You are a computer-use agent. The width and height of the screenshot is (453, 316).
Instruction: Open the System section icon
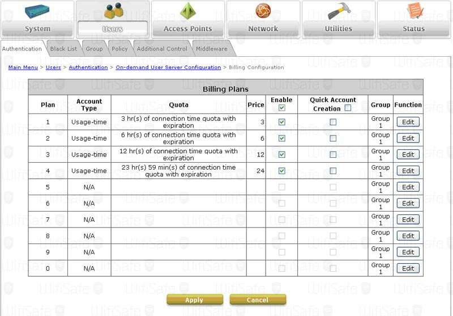[x=37, y=11]
